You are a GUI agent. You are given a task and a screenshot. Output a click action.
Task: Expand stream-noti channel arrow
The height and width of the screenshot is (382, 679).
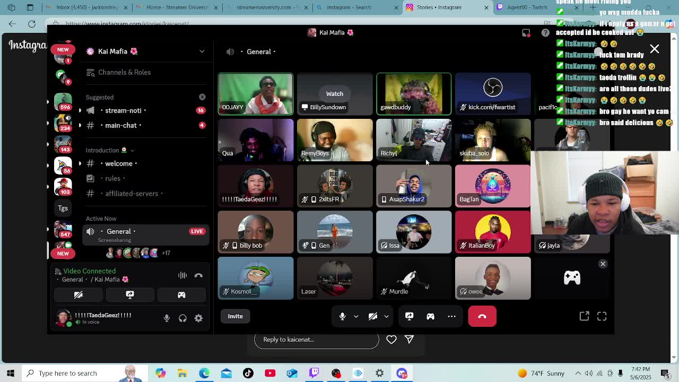[x=80, y=110]
